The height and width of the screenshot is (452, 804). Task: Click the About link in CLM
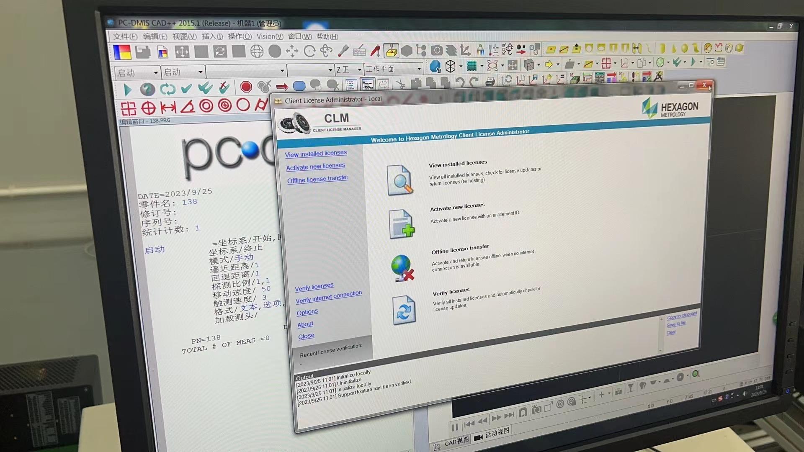[x=305, y=324]
